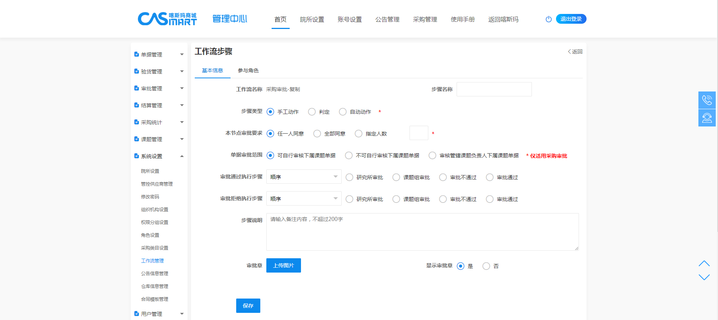The image size is (718, 320).
Task: Collapse the 系统设置 sidebar section
Action: [x=182, y=156]
